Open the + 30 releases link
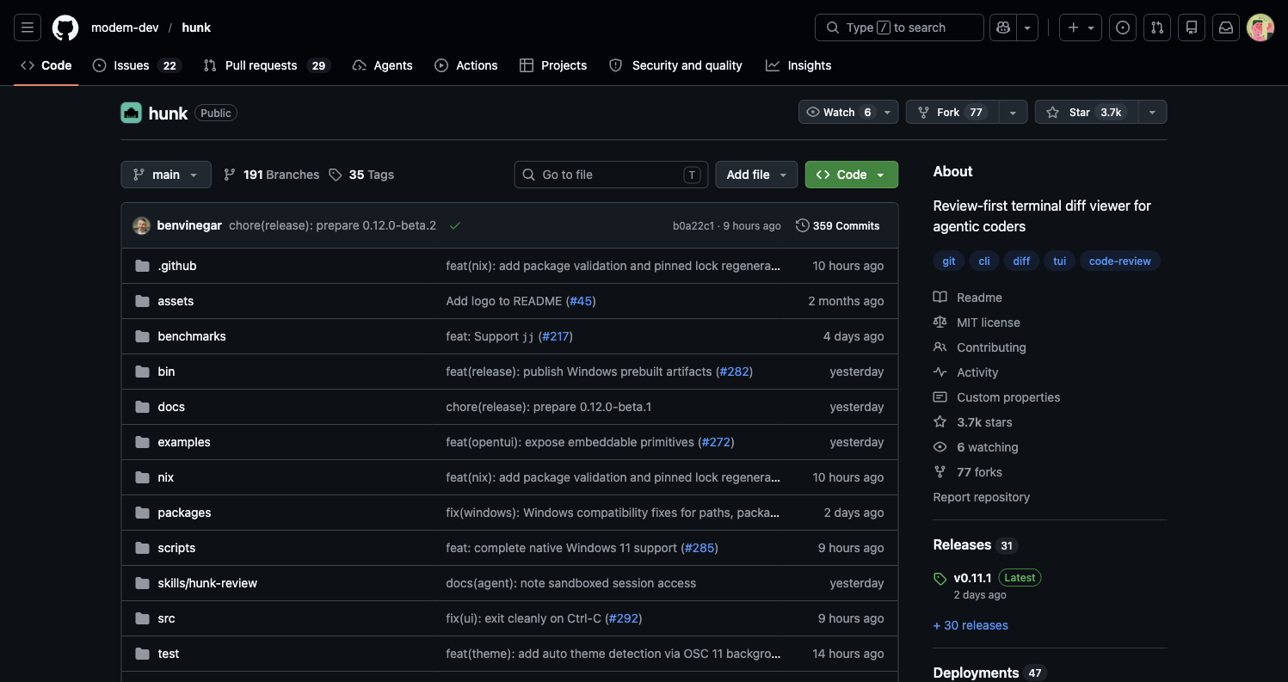Image resolution: width=1288 pixels, height=682 pixels. 971,625
